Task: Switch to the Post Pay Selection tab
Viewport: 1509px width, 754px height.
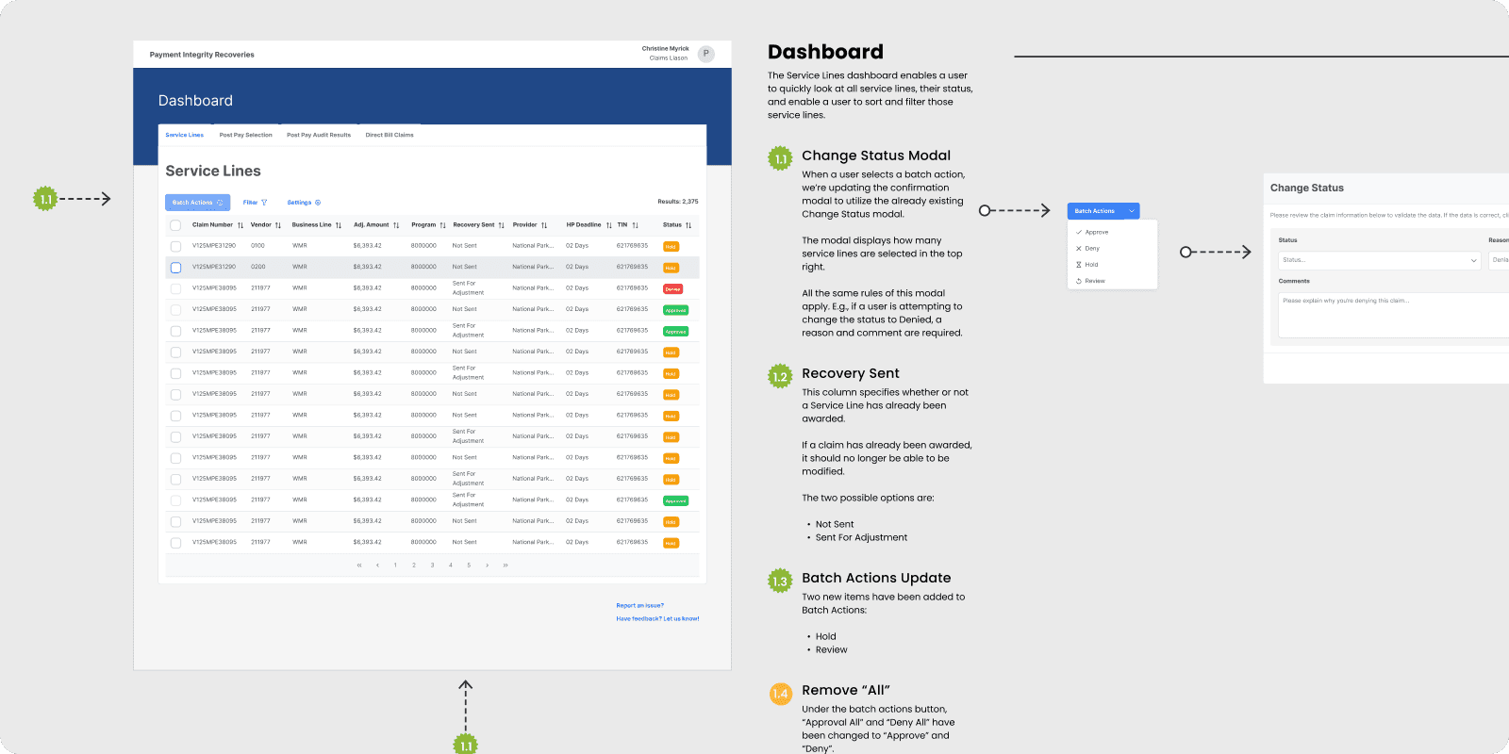Action: 245,135
